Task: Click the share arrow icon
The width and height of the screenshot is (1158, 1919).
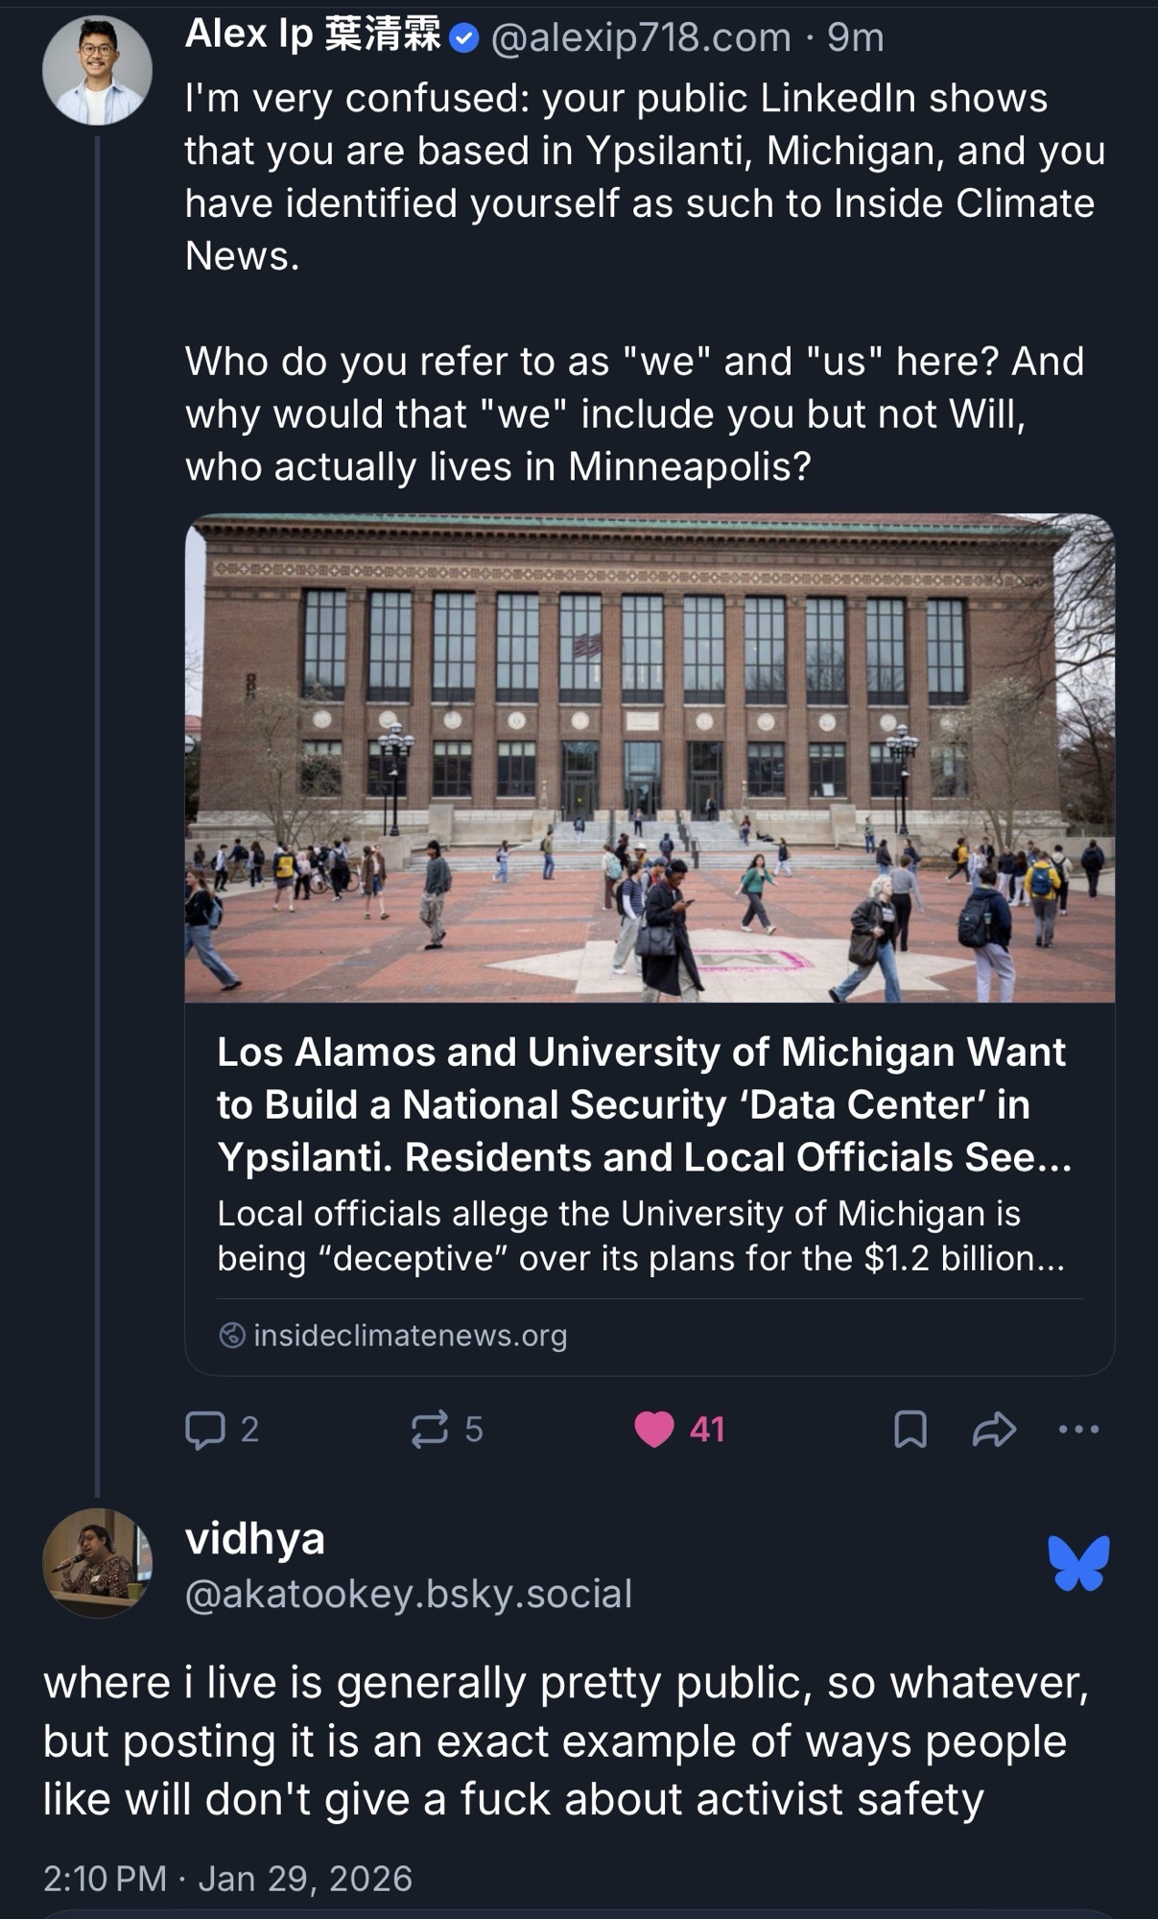Action: click(x=994, y=1430)
